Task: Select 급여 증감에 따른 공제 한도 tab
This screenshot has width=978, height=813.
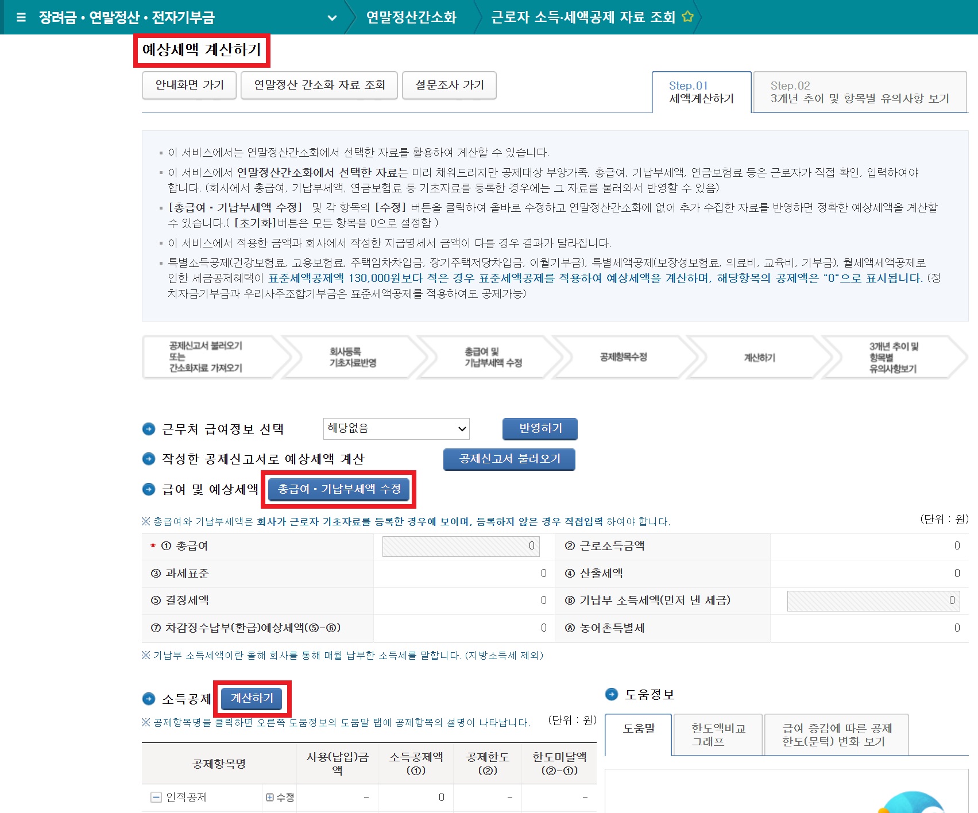Action: pyautogui.click(x=837, y=734)
